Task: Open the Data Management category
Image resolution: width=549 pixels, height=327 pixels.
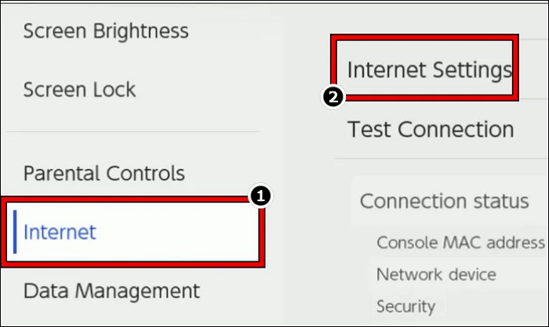Action: [111, 291]
